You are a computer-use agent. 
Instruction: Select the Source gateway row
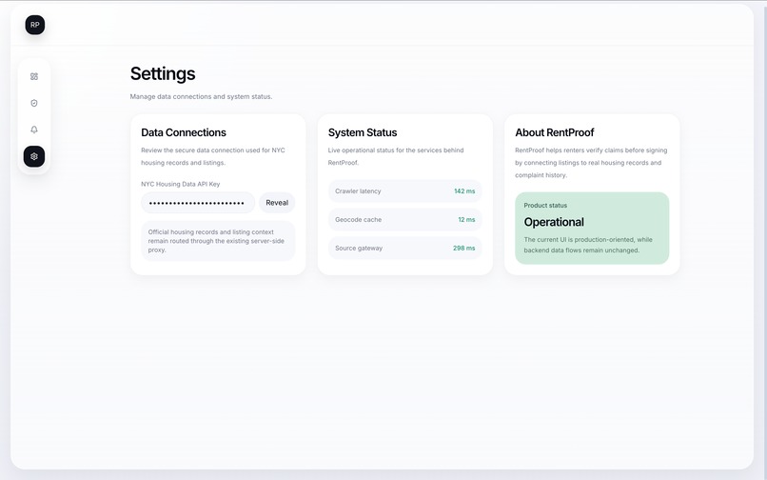click(x=405, y=248)
